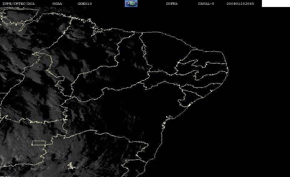Click the INFRA channel type label
The image size is (290, 177).
pyautogui.click(x=172, y=4)
